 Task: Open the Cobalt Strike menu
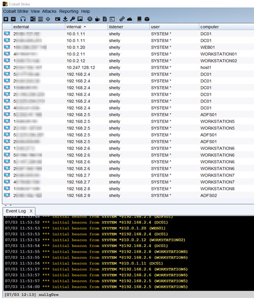pos(15,11)
